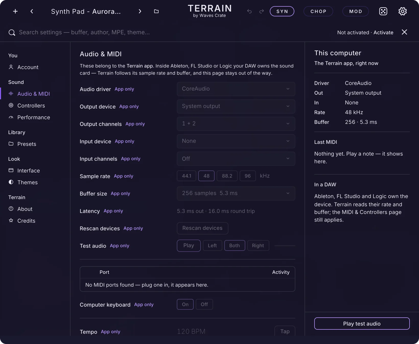
Task: Set test audio channel to Left
Action: 212,245
